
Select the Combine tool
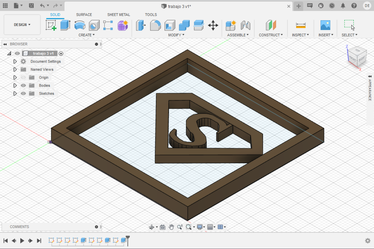tap(184, 25)
